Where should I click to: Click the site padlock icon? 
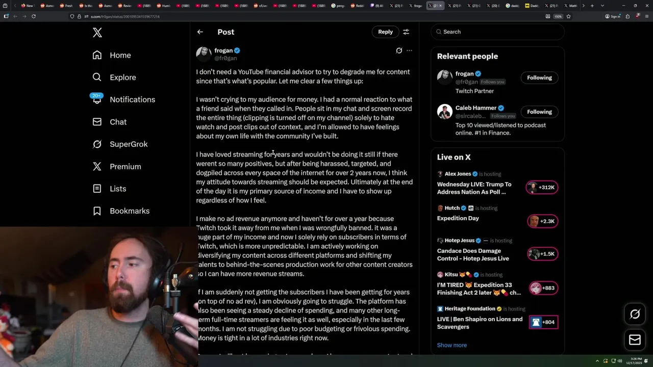coord(79,16)
